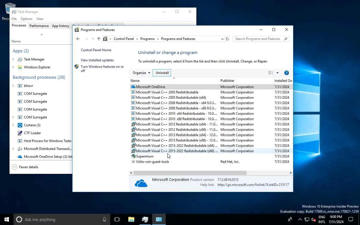Click the search magnifier icon

(x=286, y=39)
